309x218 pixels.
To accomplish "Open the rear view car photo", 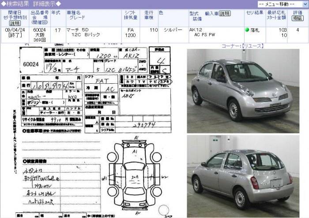I will pyautogui.click(x=243, y=176).
